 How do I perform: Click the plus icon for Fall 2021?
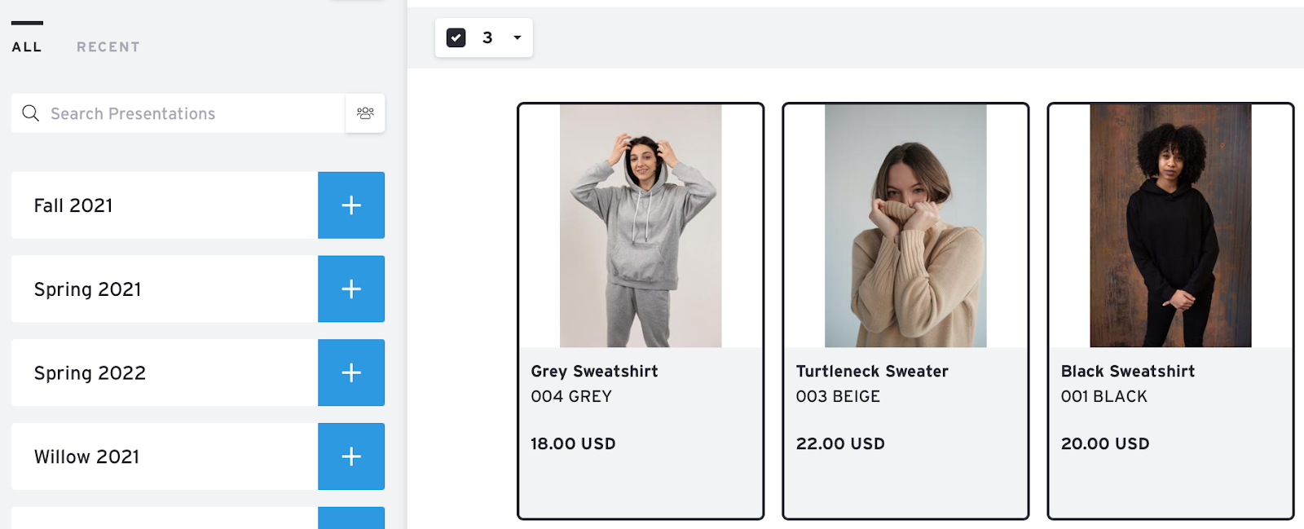point(351,205)
